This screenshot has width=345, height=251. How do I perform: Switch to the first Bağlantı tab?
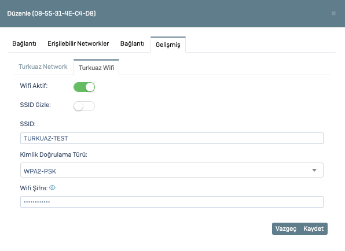(x=24, y=43)
